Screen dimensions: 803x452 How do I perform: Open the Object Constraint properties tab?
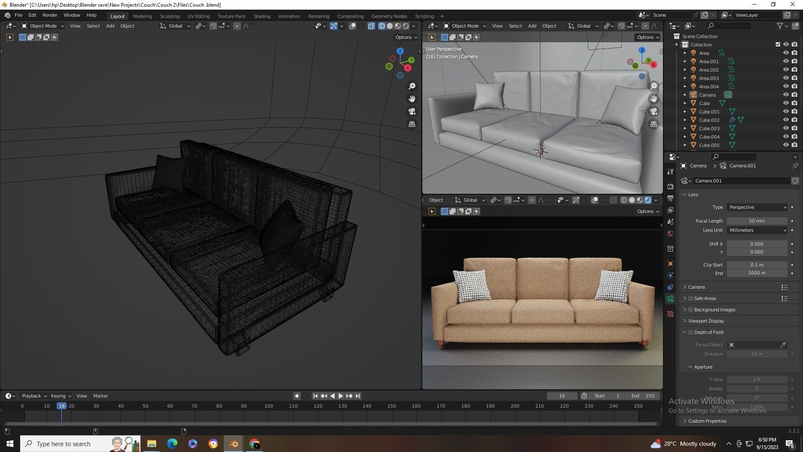670,287
